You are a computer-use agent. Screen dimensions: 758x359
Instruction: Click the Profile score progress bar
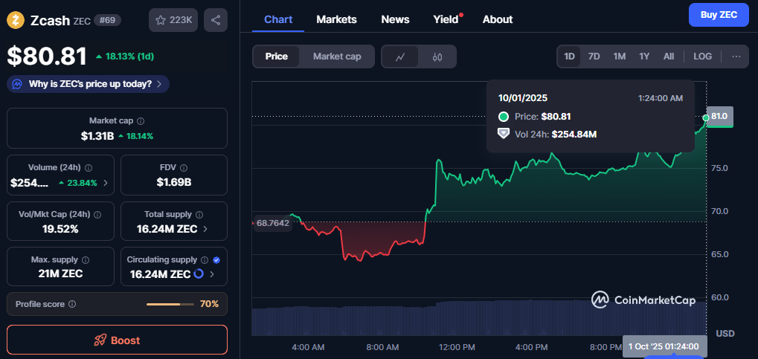170,304
